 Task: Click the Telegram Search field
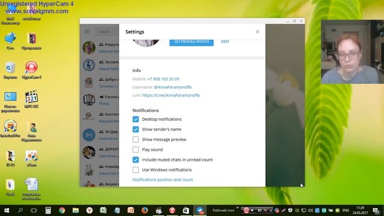click(x=107, y=32)
